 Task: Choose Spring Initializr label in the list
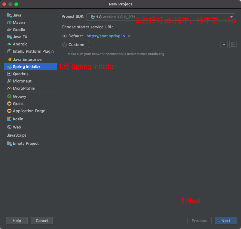click(x=26, y=67)
